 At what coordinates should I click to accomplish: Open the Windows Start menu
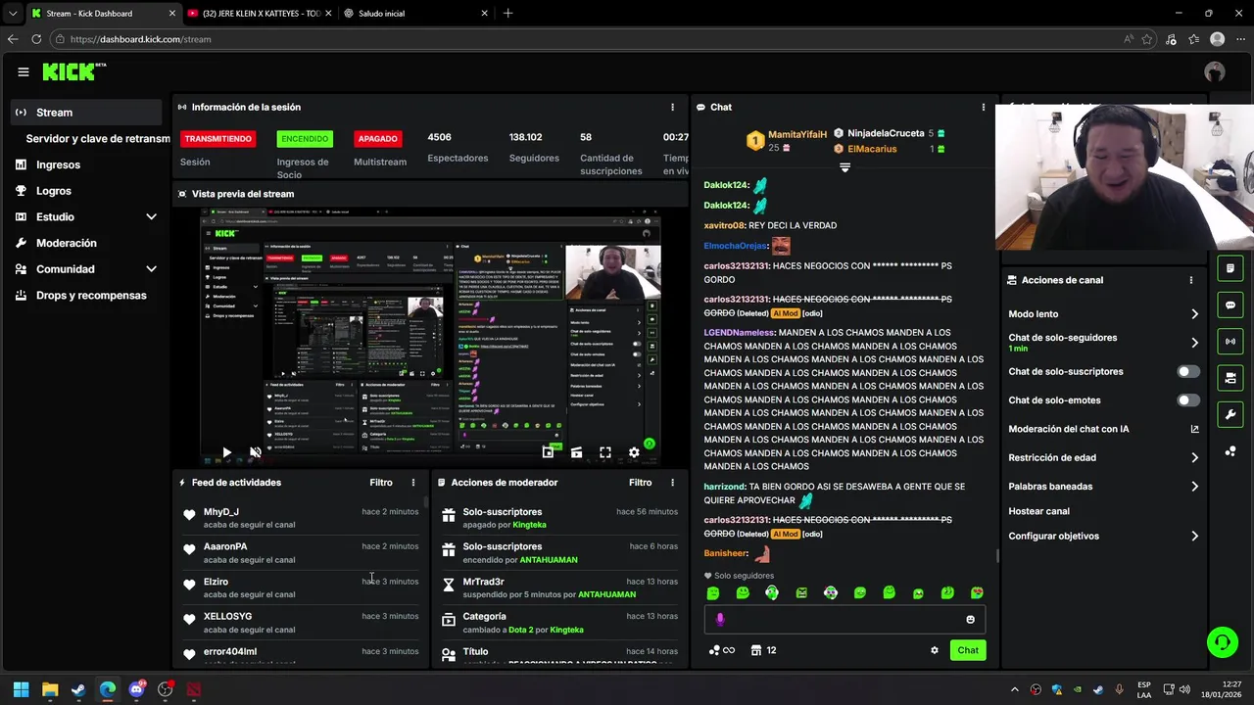click(21, 689)
